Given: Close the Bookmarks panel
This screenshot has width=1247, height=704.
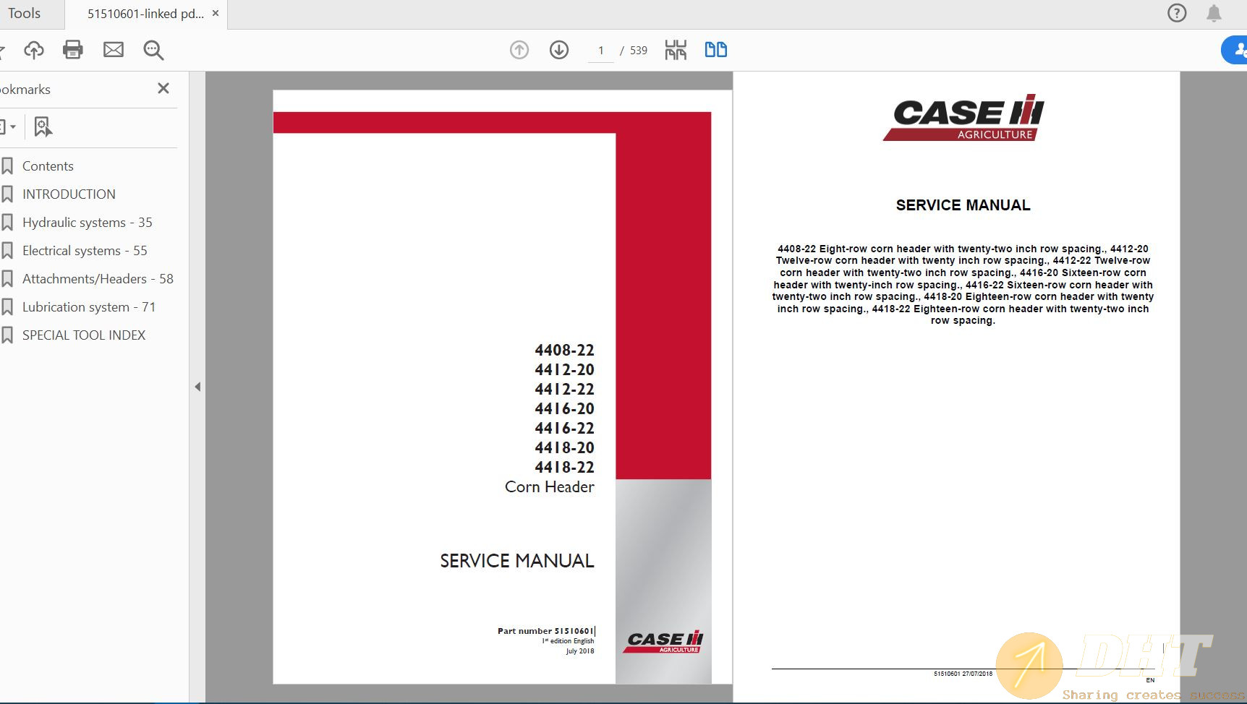Looking at the screenshot, I should (163, 88).
